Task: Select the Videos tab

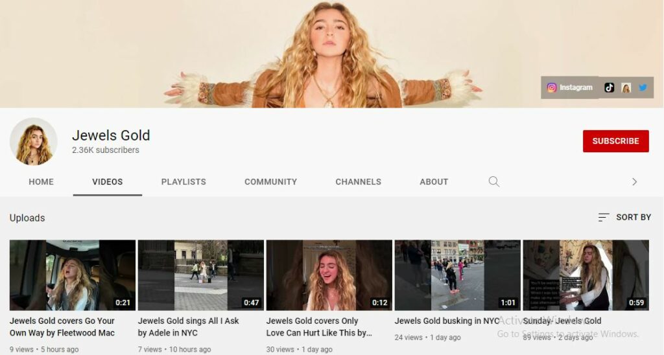Action: 108,182
